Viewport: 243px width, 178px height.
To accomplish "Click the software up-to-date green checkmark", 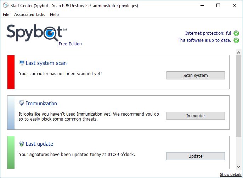I will point(236,40).
